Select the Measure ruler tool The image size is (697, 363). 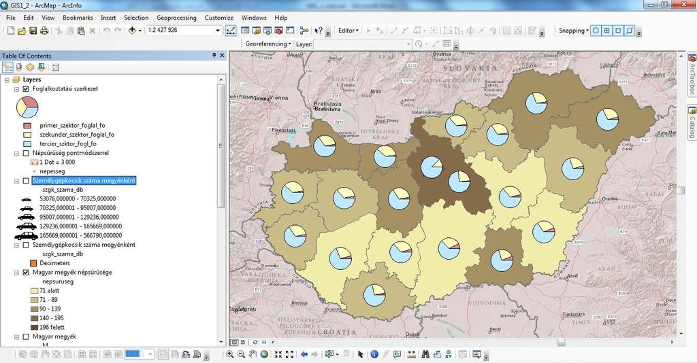click(412, 354)
